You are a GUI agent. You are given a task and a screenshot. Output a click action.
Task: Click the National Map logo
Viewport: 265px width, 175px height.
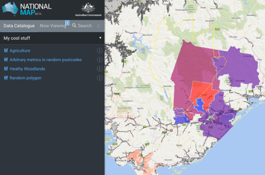[27, 9]
